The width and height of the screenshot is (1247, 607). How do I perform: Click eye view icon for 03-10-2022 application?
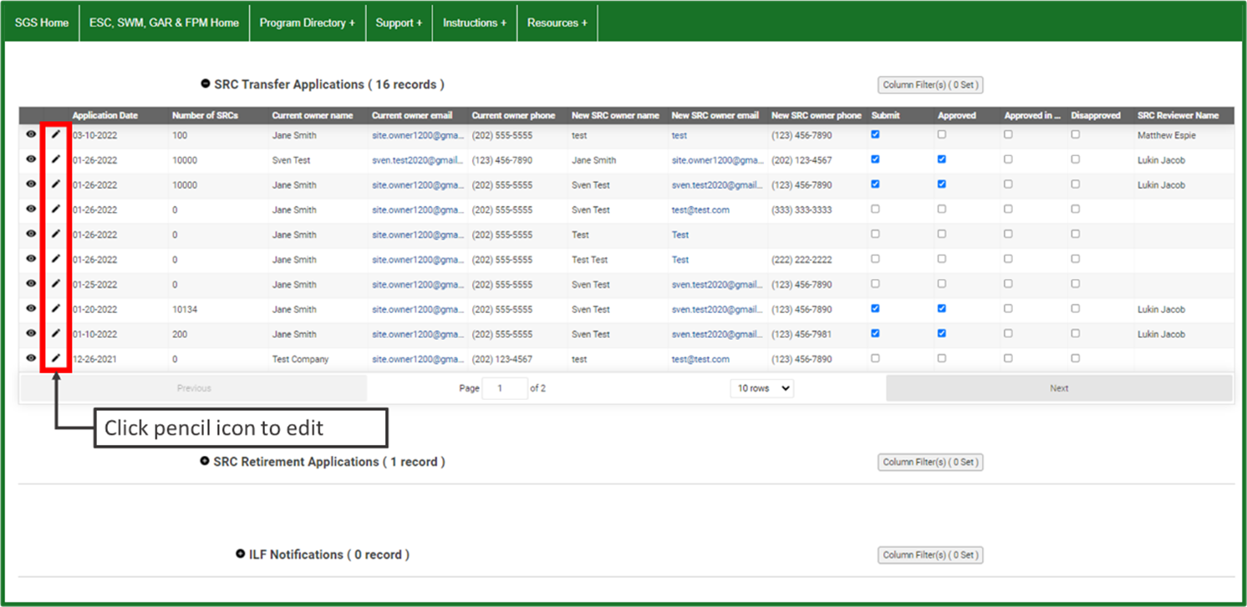(x=31, y=134)
